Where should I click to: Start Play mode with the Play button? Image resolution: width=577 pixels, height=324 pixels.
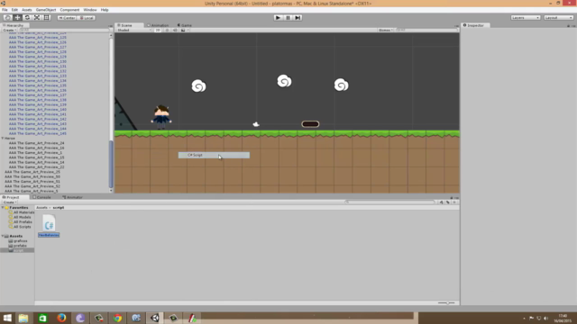tap(279, 18)
